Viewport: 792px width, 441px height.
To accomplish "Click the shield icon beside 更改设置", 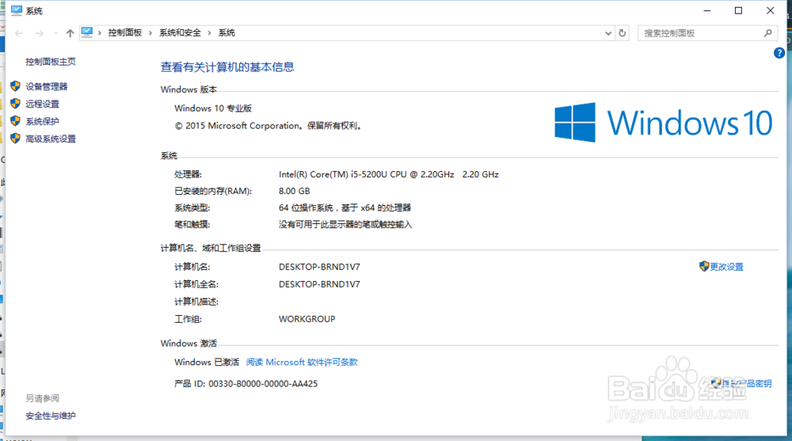I will click(x=704, y=266).
